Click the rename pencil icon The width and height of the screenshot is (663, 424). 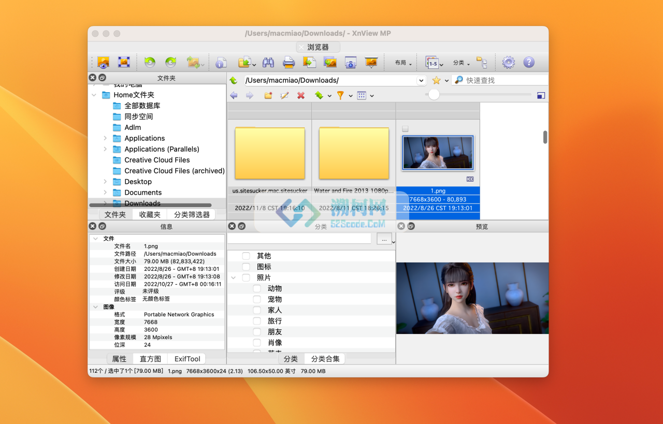point(284,95)
